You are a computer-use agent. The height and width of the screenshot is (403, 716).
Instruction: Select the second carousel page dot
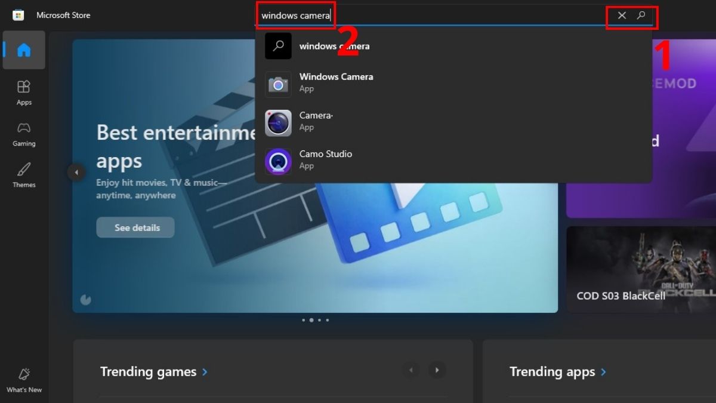311,320
